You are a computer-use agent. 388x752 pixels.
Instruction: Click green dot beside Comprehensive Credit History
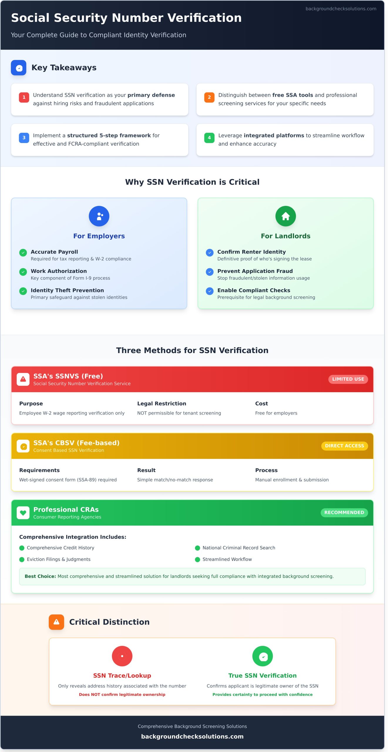click(22, 548)
